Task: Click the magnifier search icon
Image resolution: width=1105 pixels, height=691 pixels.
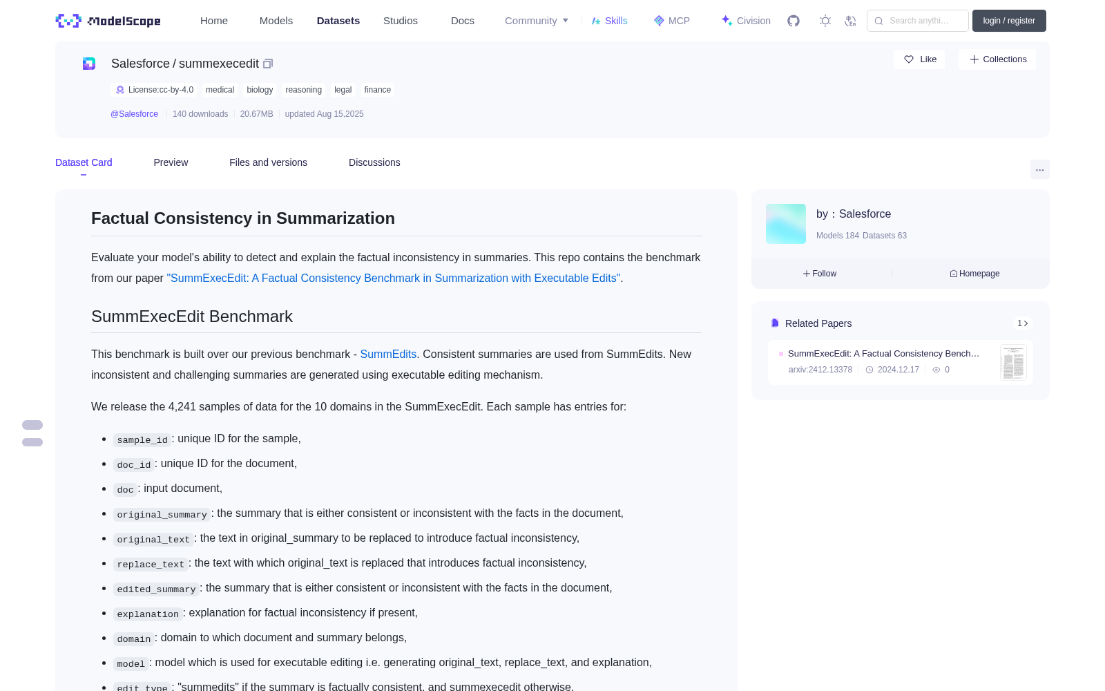Action: pyautogui.click(x=878, y=21)
